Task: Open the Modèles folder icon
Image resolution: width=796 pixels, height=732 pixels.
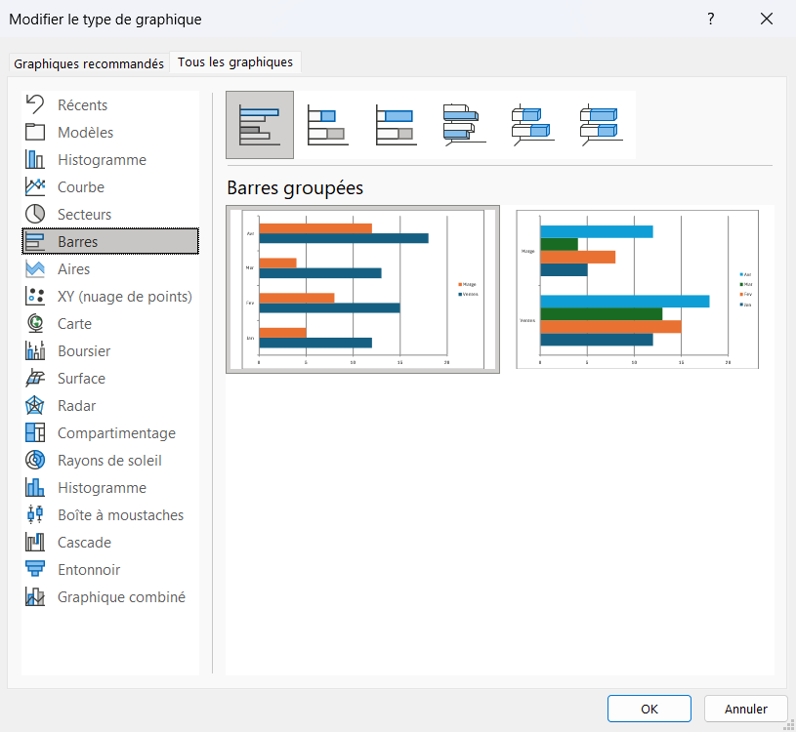Action: (x=35, y=132)
